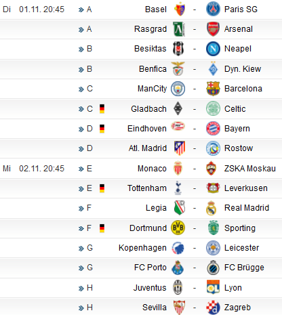Expand the ManCity vs Barcelona match arrow

coord(81,89)
